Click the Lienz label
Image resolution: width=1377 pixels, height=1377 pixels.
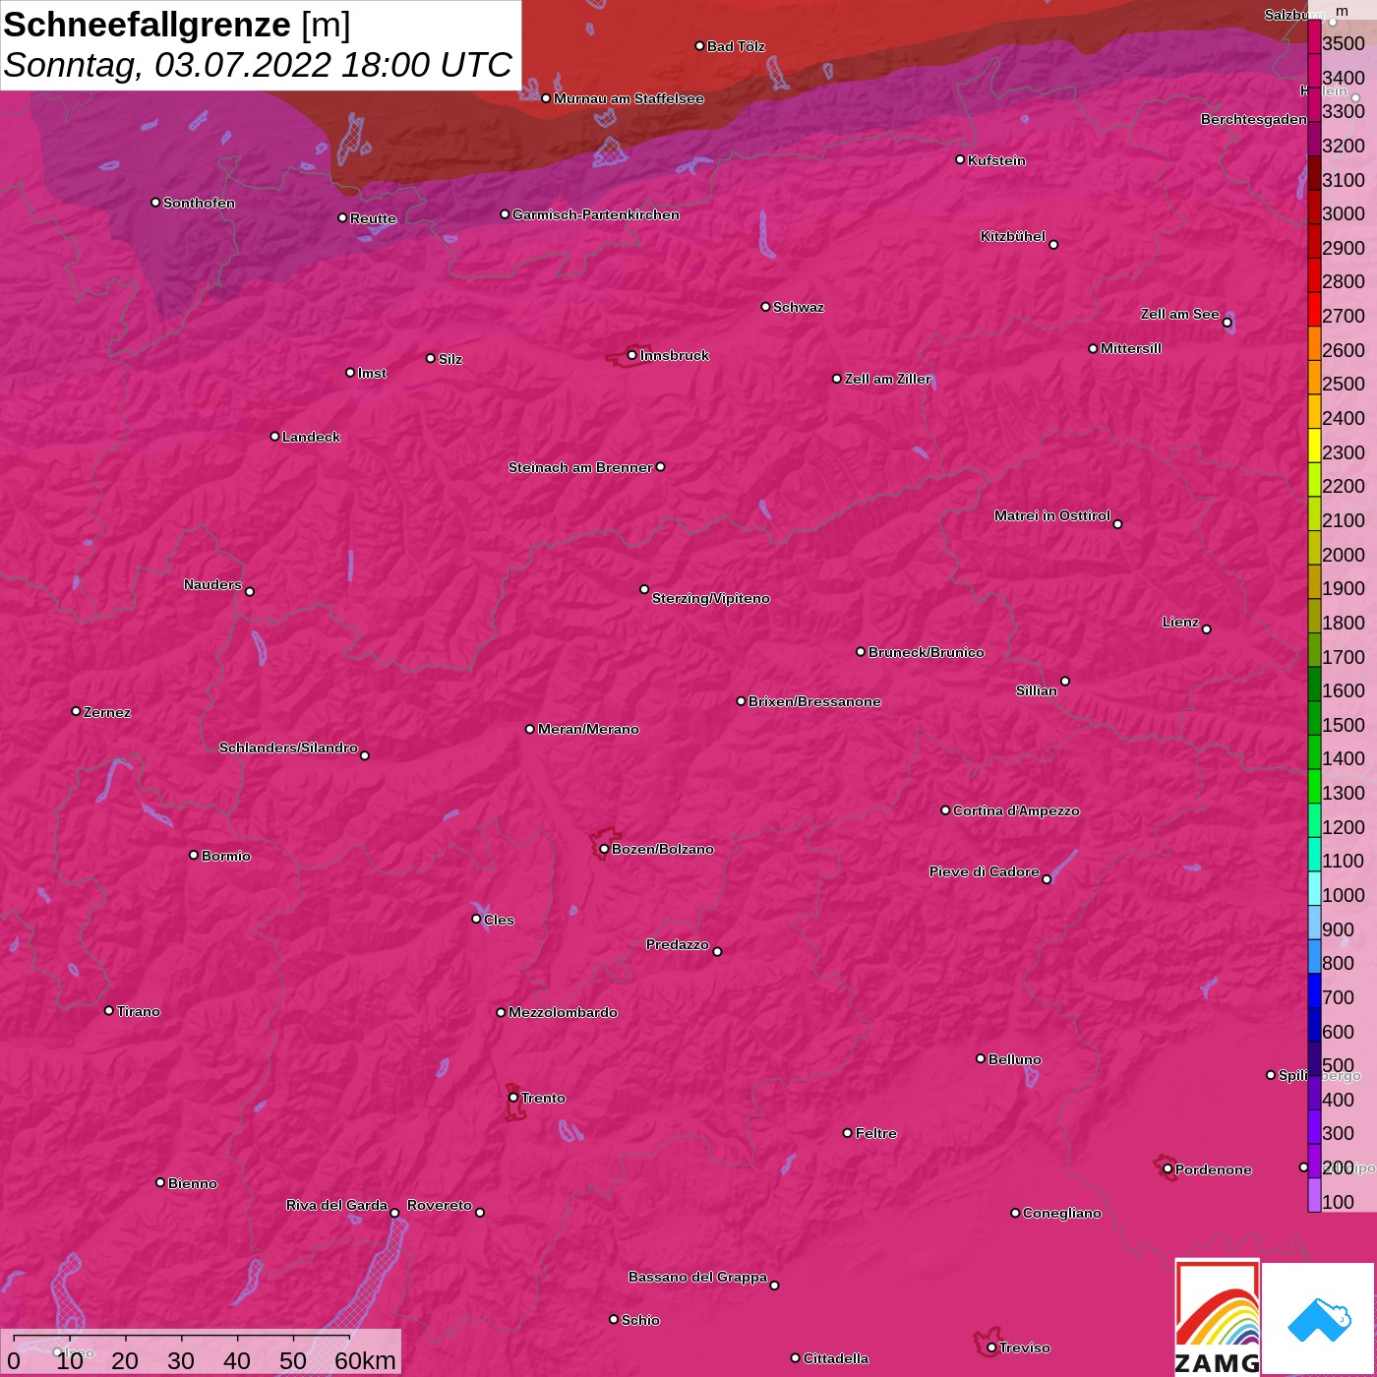tap(1180, 622)
